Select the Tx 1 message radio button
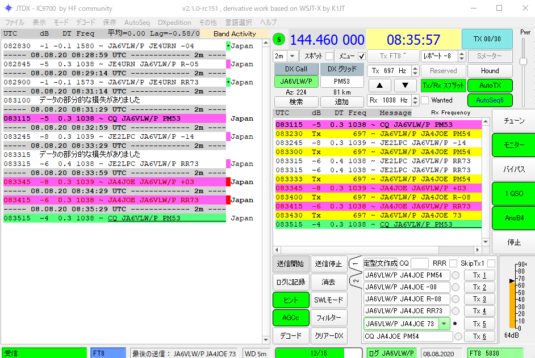Viewport: 535px width, 358px height. [x=455, y=275]
